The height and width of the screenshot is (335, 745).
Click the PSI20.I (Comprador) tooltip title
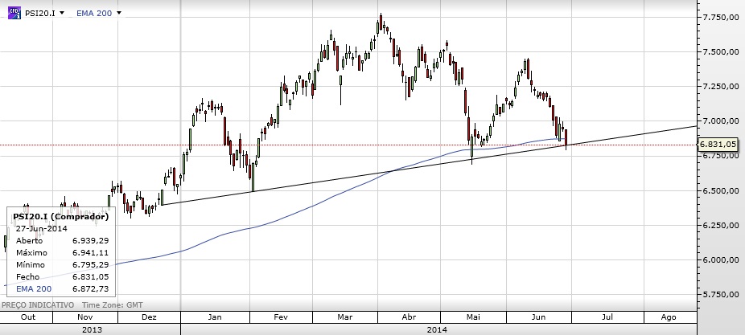pos(61,216)
